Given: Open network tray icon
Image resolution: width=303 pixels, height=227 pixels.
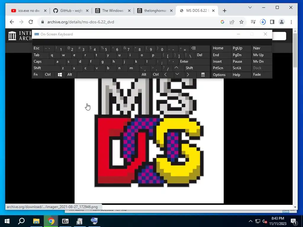Looking at the screenshot, I should pos(258,221).
